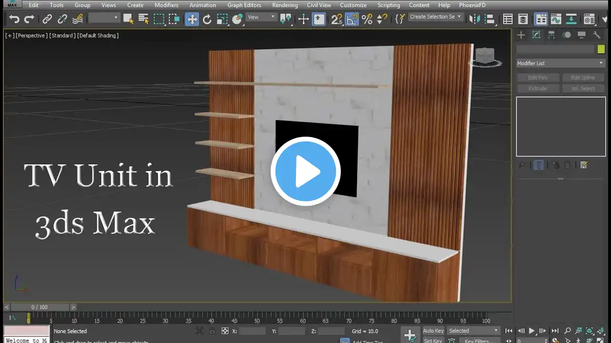Click the pink MAXScript mini listener field

[27, 331]
